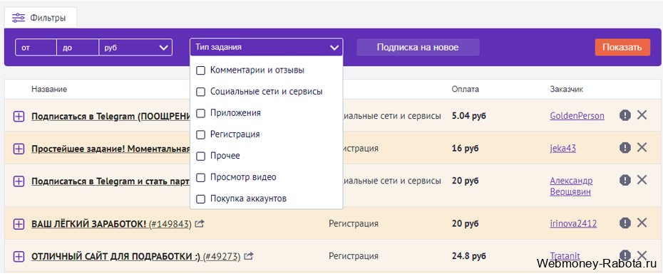The height and width of the screenshot is (276, 663).
Task: Report the jeka43 task via exclamation icon
Action: pyautogui.click(x=625, y=147)
